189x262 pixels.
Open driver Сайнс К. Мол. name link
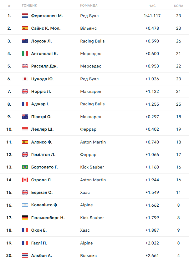(x=46, y=28)
